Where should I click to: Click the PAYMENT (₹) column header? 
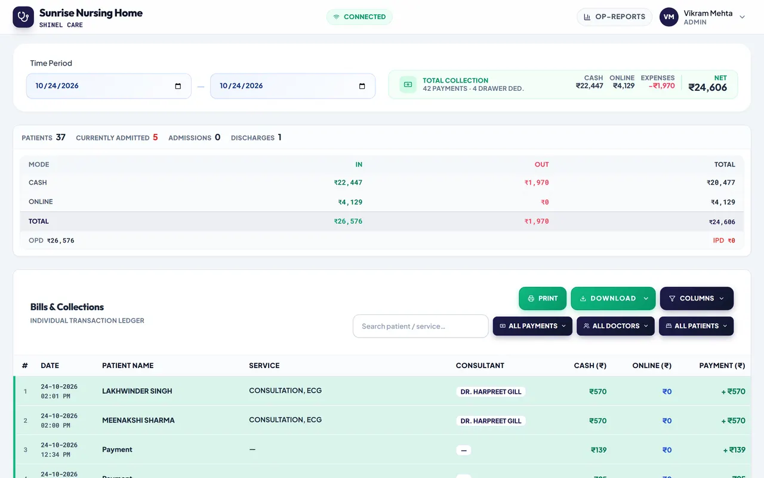[722, 366]
